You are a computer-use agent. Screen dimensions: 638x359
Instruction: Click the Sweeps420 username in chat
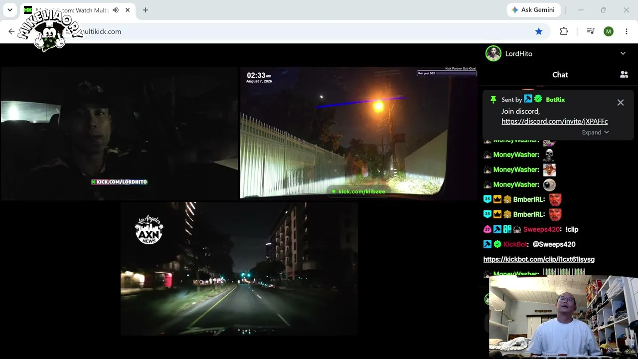pyautogui.click(x=541, y=229)
